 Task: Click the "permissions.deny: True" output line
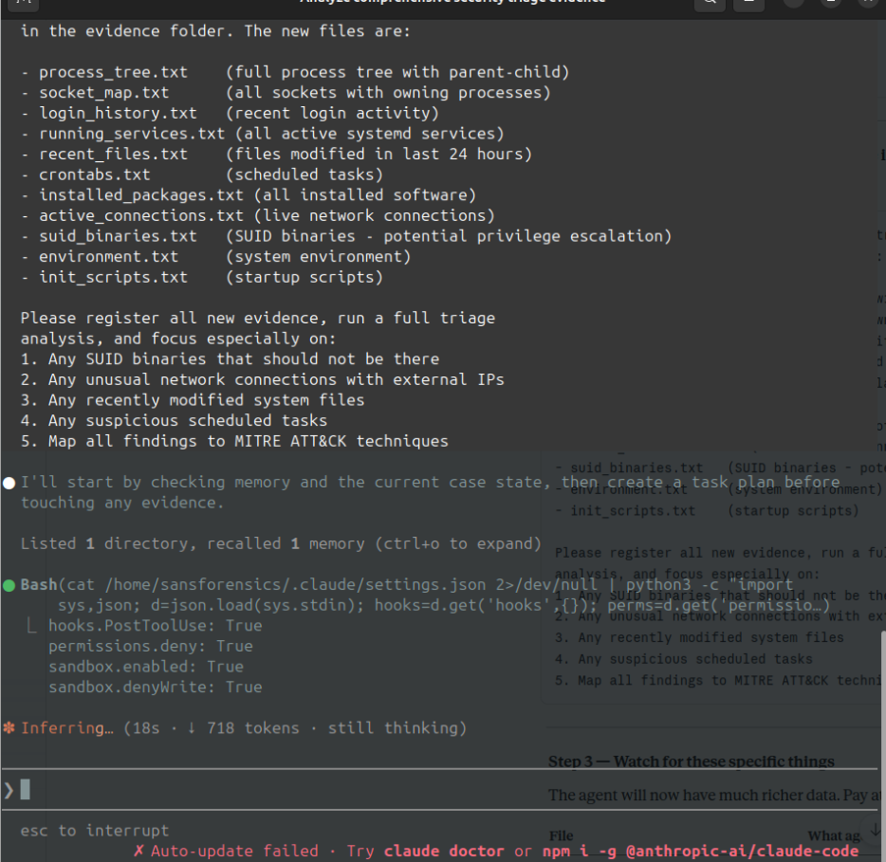point(150,646)
